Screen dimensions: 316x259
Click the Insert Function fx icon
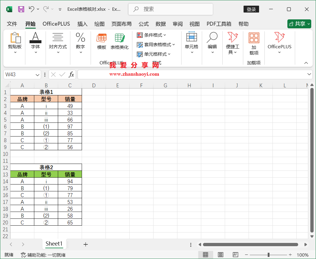(x=71, y=75)
